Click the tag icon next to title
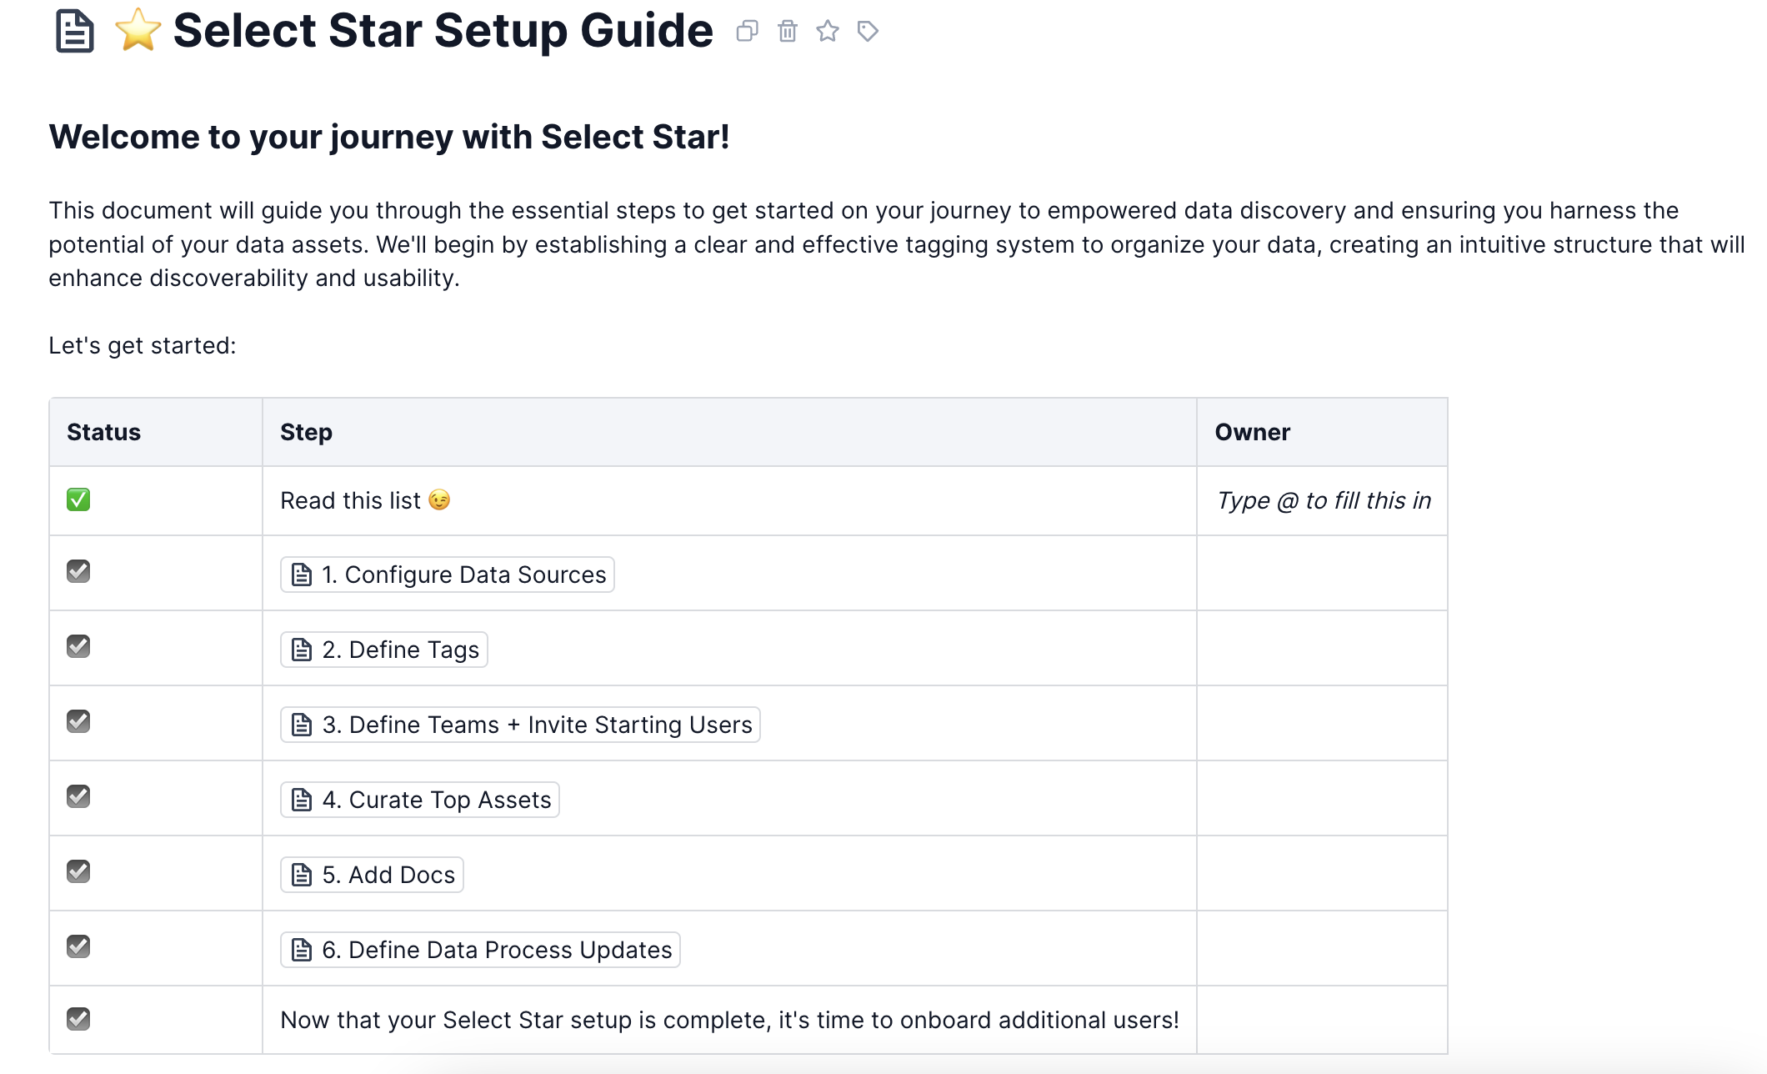1767x1074 pixels. [868, 32]
